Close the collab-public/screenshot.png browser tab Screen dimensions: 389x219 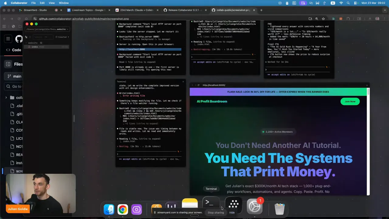pos(254,10)
